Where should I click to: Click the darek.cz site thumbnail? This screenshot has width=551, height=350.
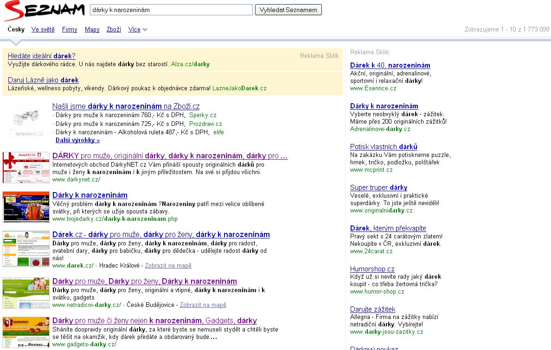point(26,249)
